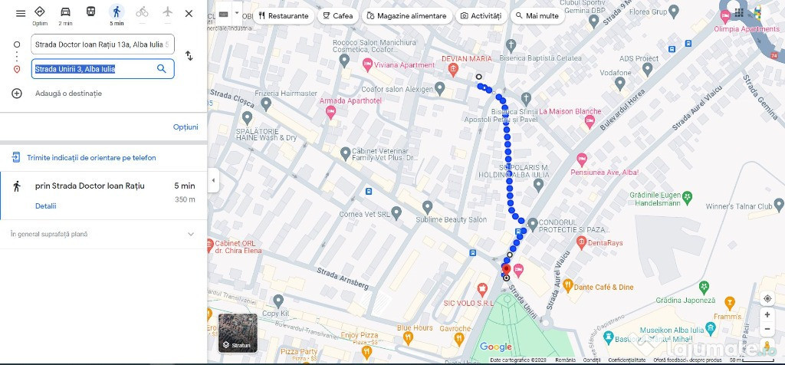This screenshot has width=785, height=365.
Task: Switch to the cycling travel mode
Action: pyautogui.click(x=142, y=12)
